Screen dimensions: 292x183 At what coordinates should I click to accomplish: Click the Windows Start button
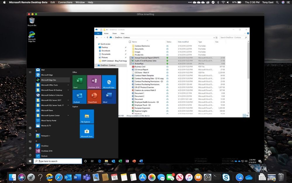pos(30,161)
